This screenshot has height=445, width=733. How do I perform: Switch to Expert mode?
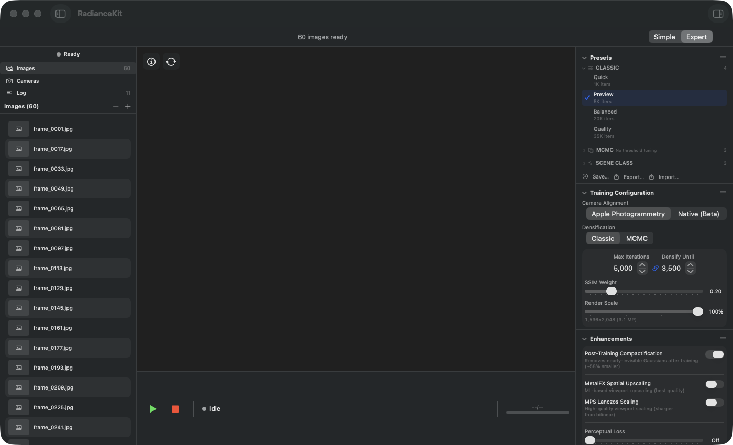(696, 37)
